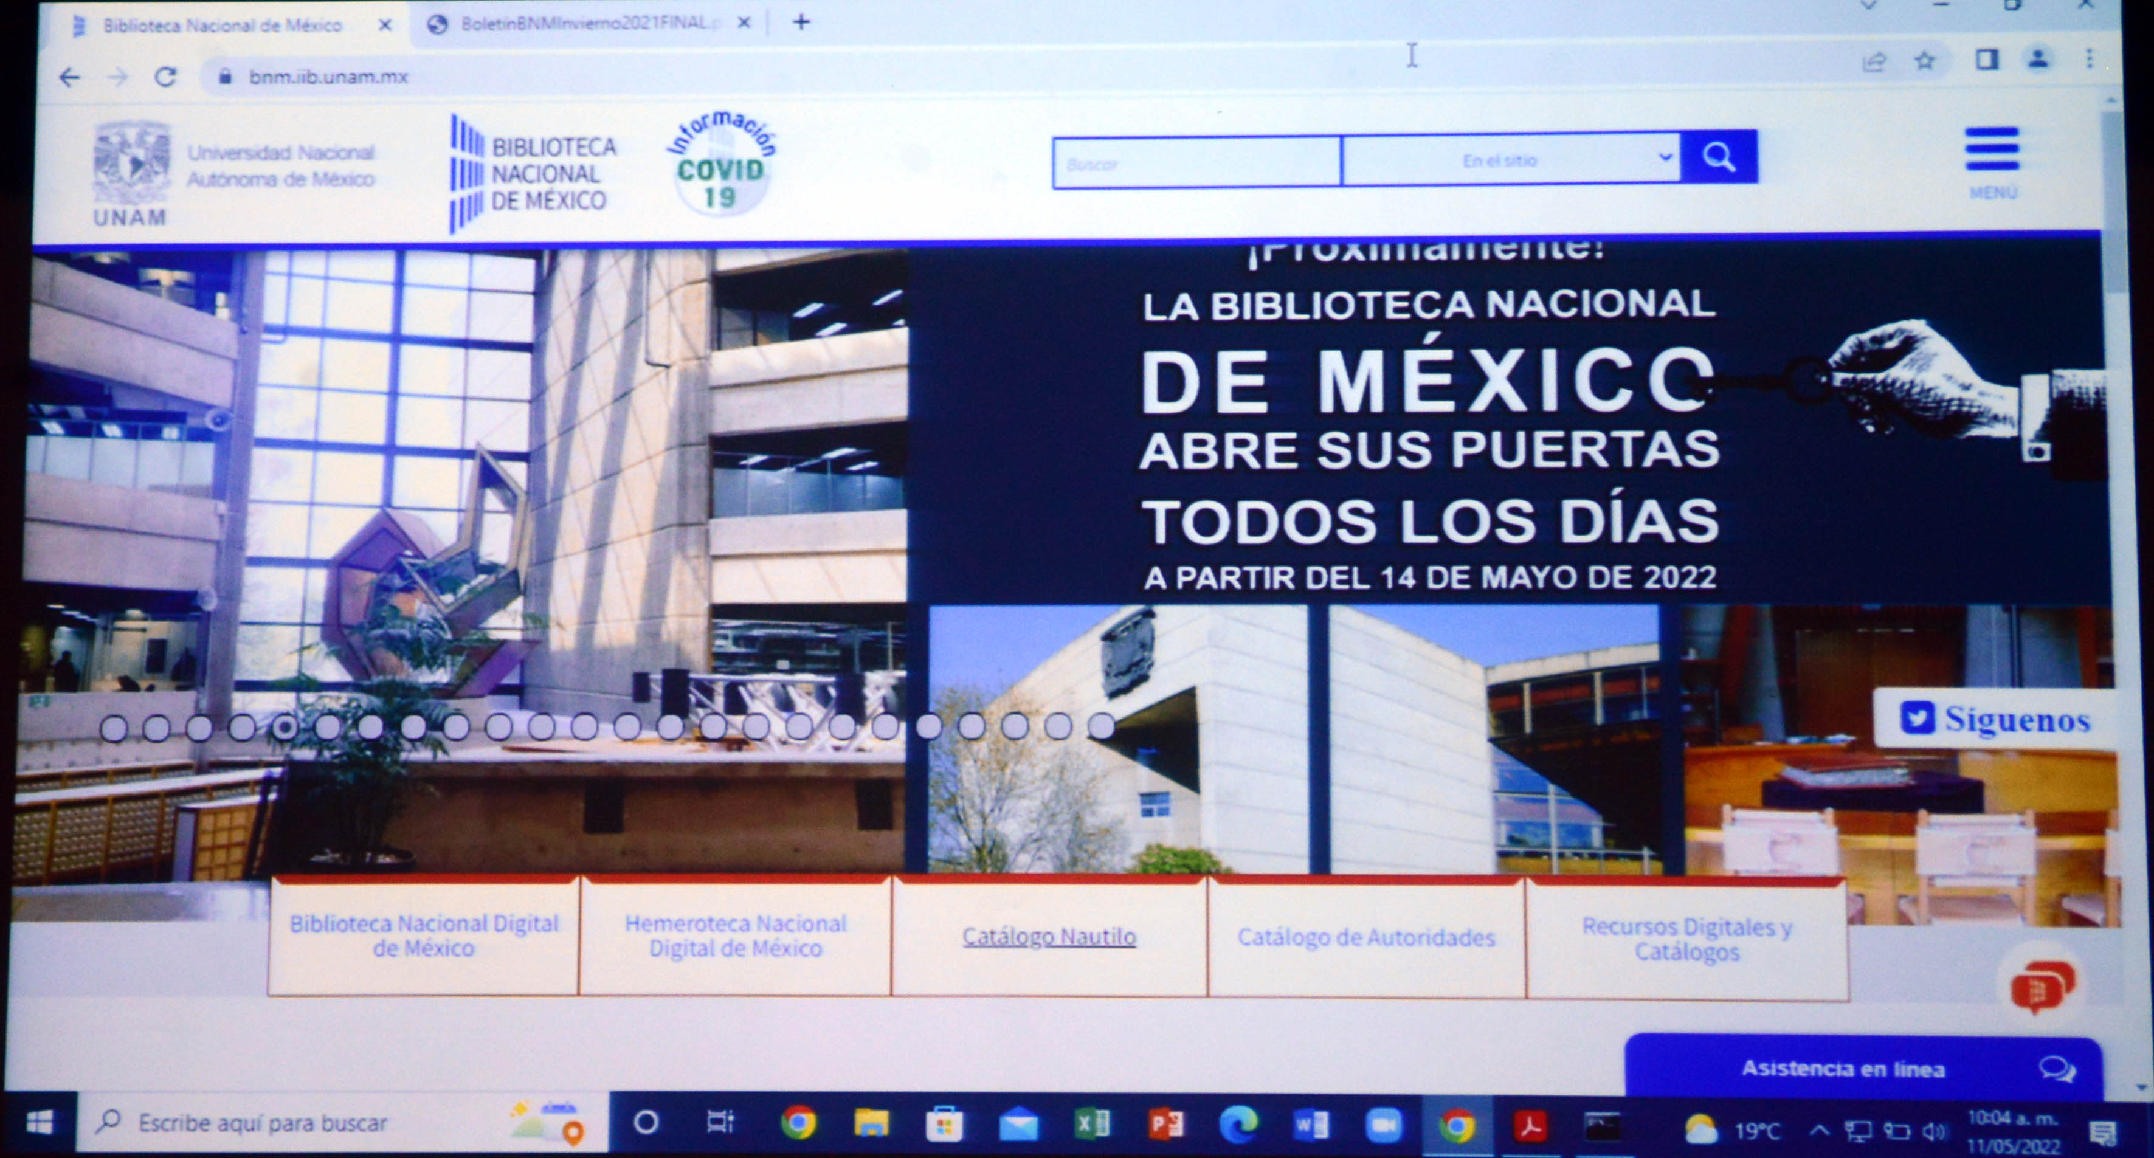
Task: Open Windows Start menu
Action: point(38,1122)
